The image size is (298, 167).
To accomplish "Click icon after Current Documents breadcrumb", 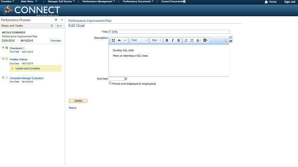I will click(x=184, y=1).
